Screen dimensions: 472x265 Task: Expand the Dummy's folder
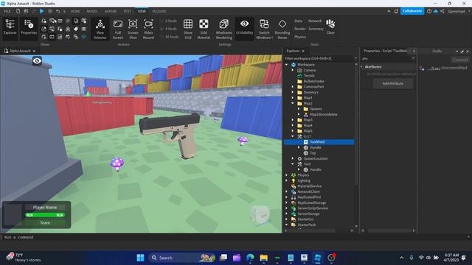pos(293,92)
